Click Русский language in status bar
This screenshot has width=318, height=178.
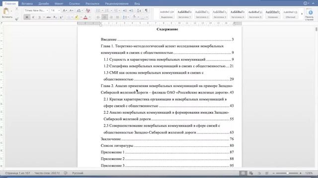point(78,173)
